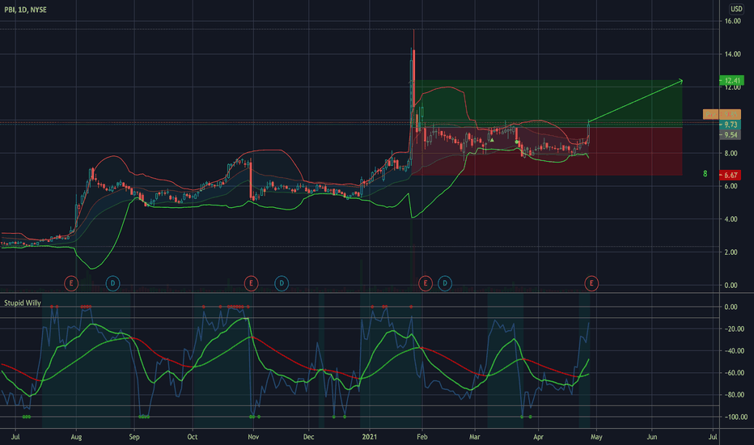The width and height of the screenshot is (754, 445).
Task: Select the red loss zone of the position
Action: [x=549, y=151]
